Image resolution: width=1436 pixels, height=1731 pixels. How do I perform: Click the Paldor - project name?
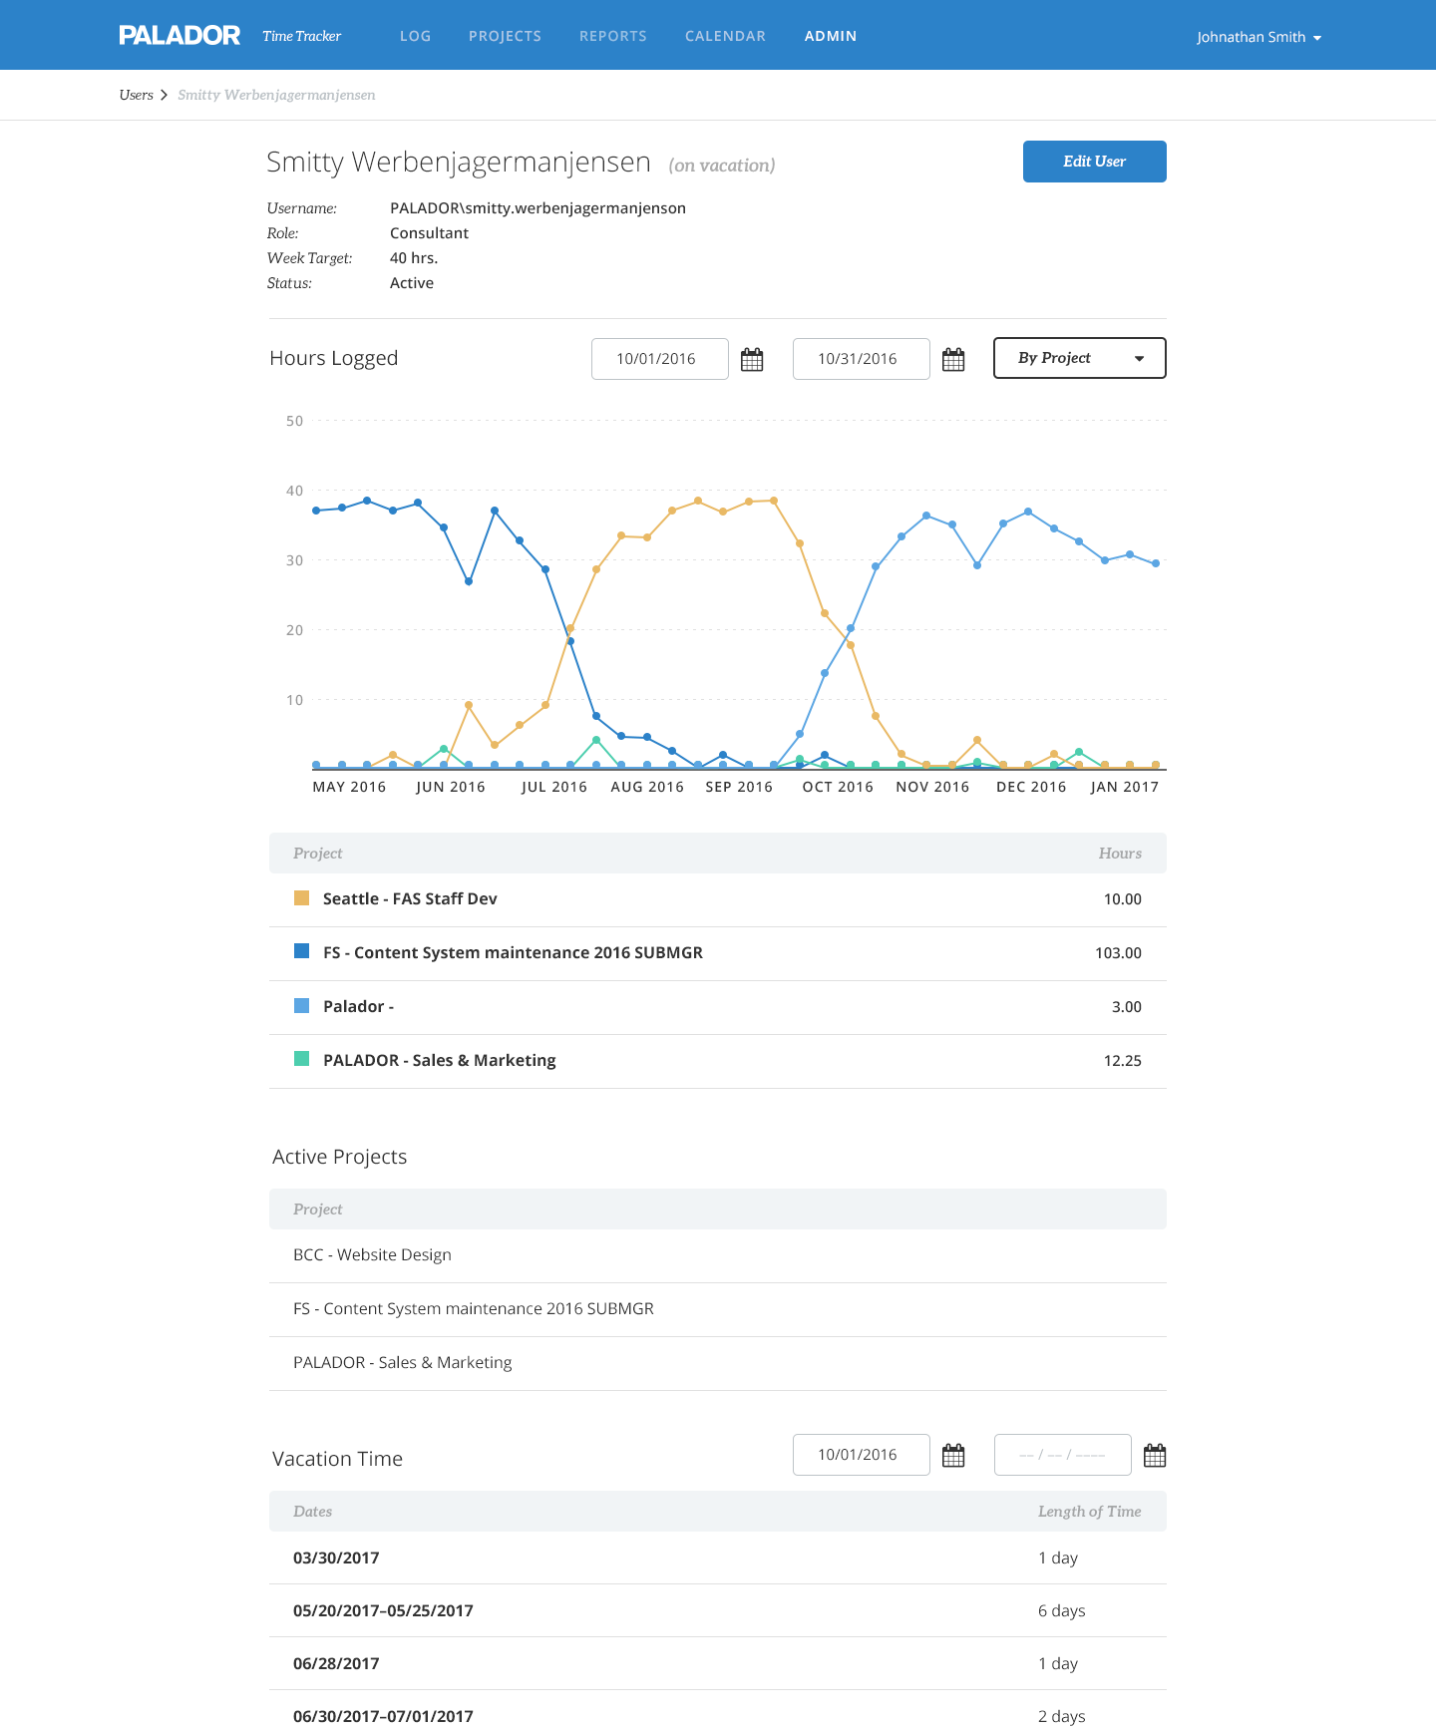(x=358, y=1006)
